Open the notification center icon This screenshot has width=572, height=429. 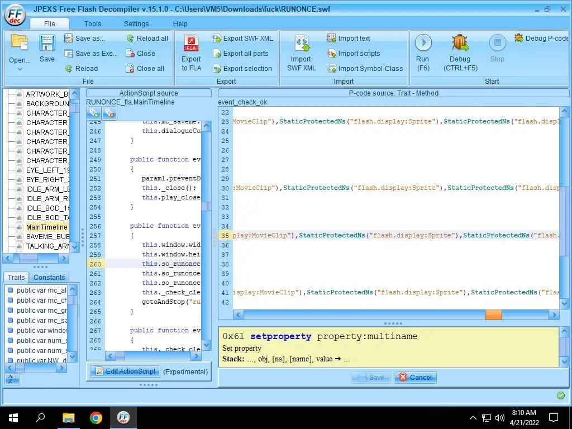554,418
